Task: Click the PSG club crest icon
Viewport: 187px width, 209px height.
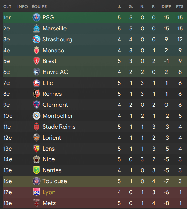Action: pyautogui.click(x=36, y=17)
